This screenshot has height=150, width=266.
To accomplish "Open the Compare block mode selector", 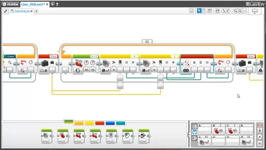I will click(186, 70).
